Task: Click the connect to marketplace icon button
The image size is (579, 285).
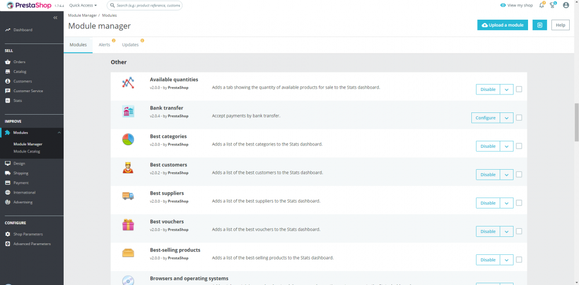Action: (540, 25)
